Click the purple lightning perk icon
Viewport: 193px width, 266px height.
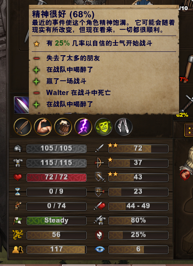[x=83, y=127]
